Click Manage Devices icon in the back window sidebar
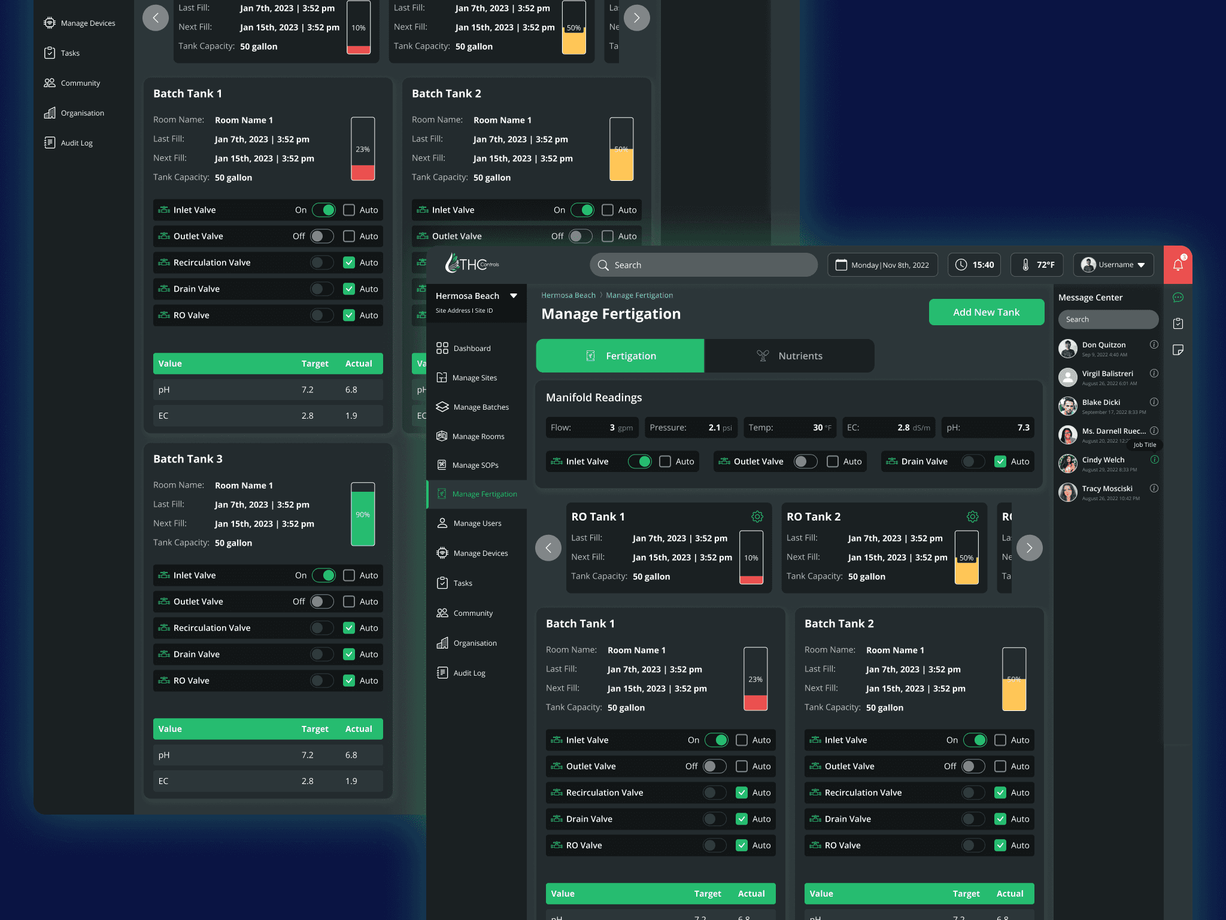The width and height of the screenshot is (1226, 920). (50, 23)
